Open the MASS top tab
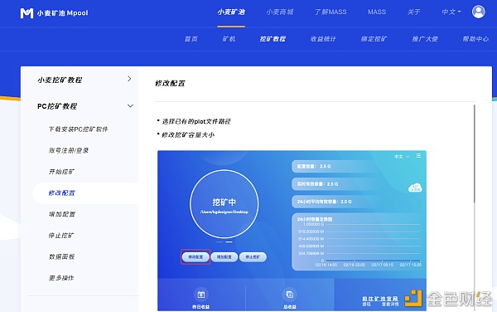 377,12
